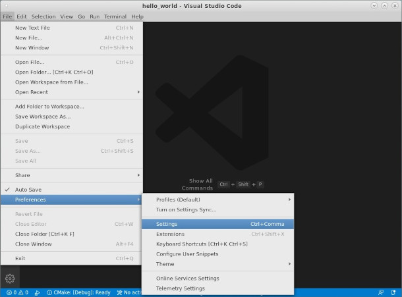Select Configure User Snippets
This screenshot has height=297, width=402.
[217, 254]
